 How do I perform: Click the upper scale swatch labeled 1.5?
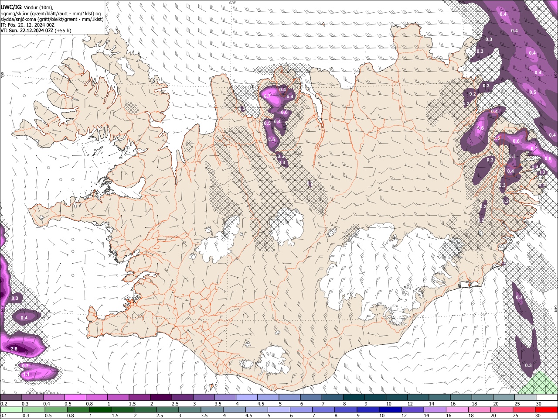(139, 398)
